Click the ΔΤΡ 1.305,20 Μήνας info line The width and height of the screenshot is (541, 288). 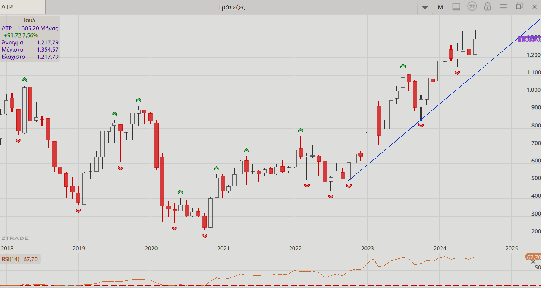point(30,28)
